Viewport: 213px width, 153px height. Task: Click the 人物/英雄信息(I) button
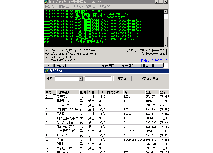(148, 79)
